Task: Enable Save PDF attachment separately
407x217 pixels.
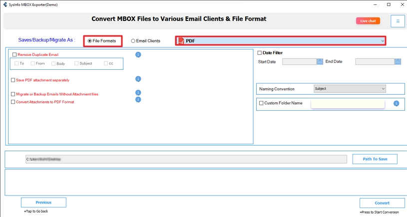Action: [13, 80]
